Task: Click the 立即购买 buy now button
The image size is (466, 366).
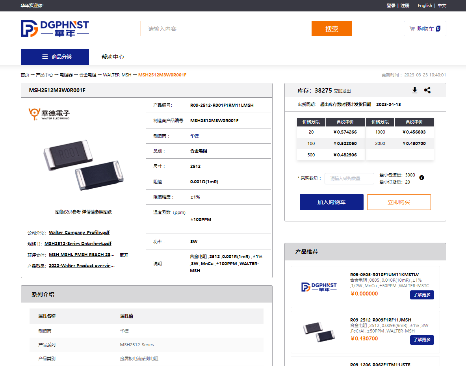Action: click(x=399, y=202)
